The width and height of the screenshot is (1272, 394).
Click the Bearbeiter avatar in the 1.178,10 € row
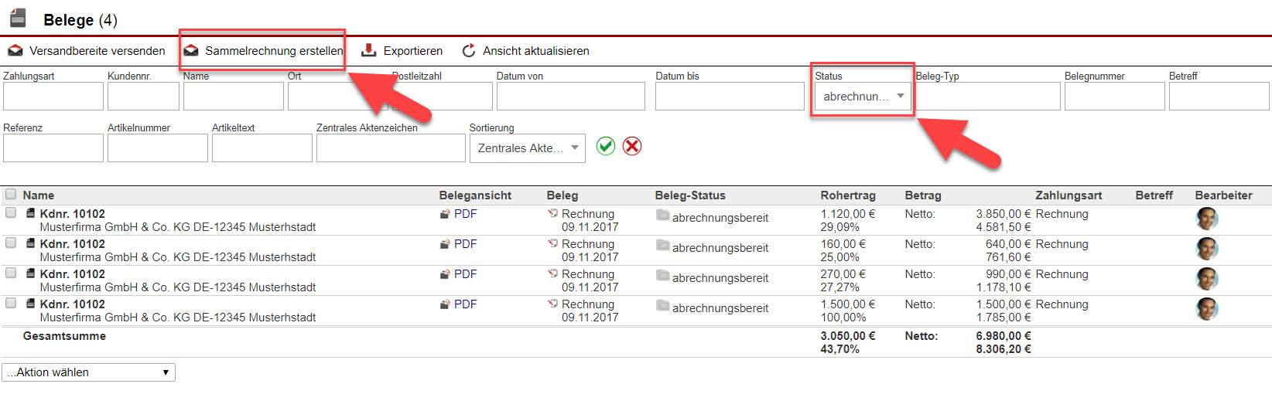pos(1207,279)
